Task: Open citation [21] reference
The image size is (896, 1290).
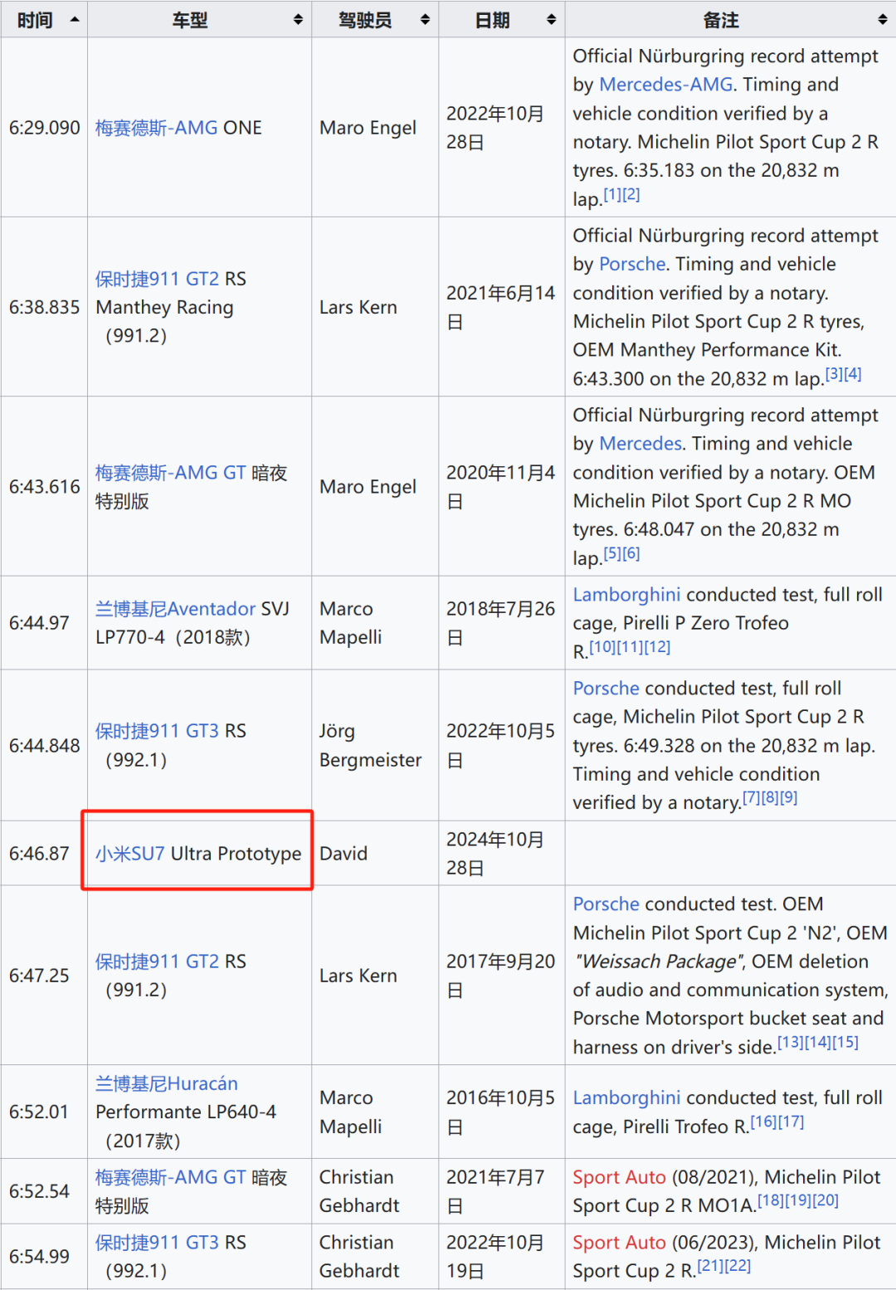Action: pos(710,1267)
